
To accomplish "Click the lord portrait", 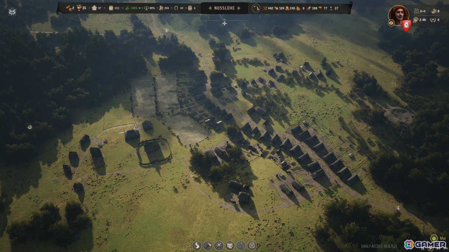I will 399,15.
